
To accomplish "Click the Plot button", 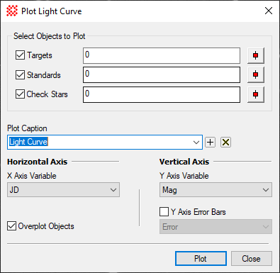I will coord(201,259).
